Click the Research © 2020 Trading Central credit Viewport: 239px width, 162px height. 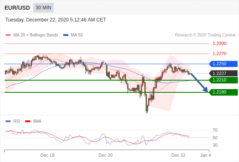pos(205,35)
